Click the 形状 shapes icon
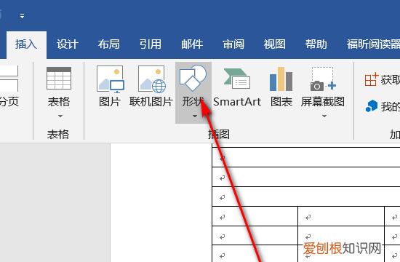400x262 pixels. coord(193,78)
